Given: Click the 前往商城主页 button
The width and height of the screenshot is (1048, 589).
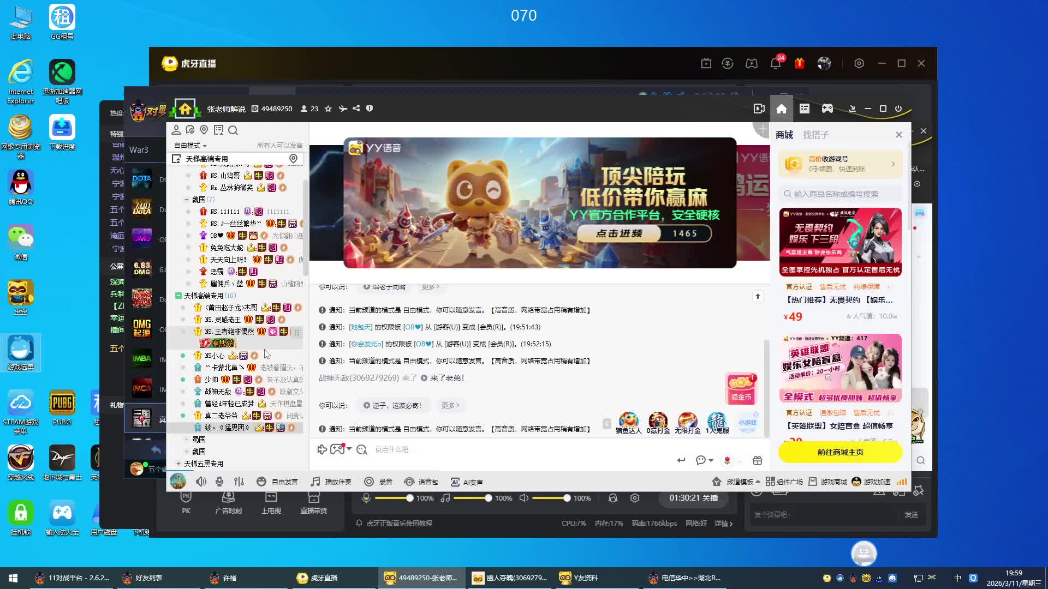Looking at the screenshot, I should [840, 452].
